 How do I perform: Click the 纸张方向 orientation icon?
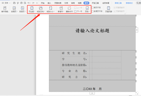click(x=41, y=8)
